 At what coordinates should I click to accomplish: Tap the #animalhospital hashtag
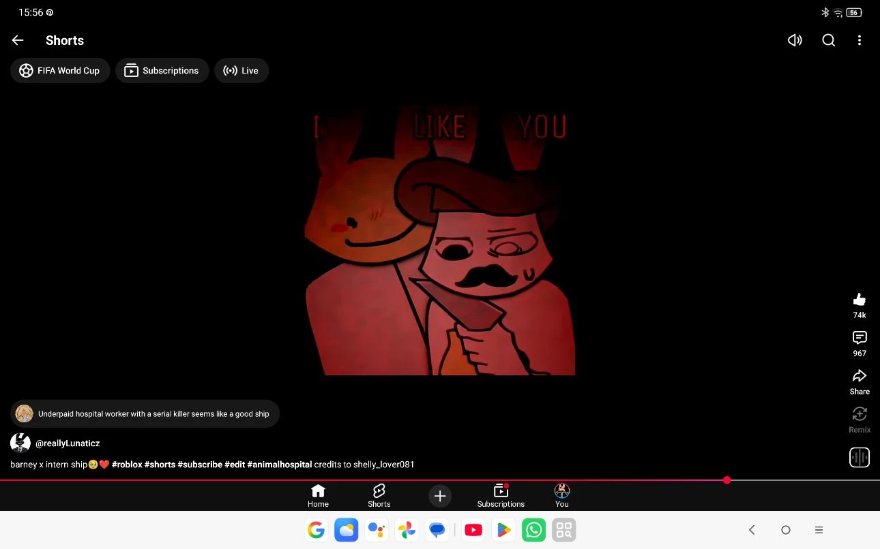[x=280, y=465]
